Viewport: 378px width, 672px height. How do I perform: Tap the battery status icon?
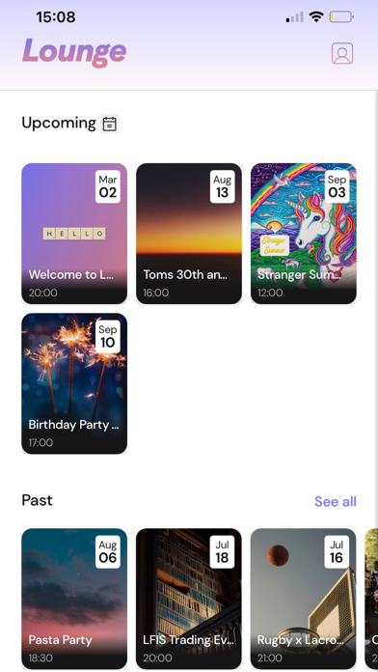(341, 17)
